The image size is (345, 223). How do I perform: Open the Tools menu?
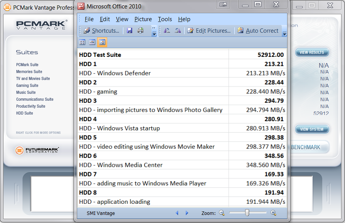tap(165, 19)
